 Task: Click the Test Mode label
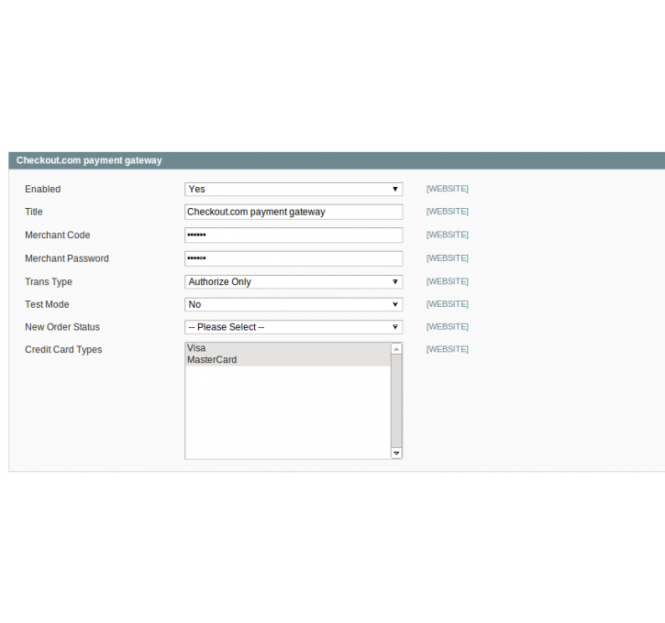coord(47,304)
